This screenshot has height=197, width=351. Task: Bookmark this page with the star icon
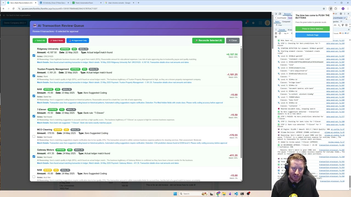coord(324,8)
